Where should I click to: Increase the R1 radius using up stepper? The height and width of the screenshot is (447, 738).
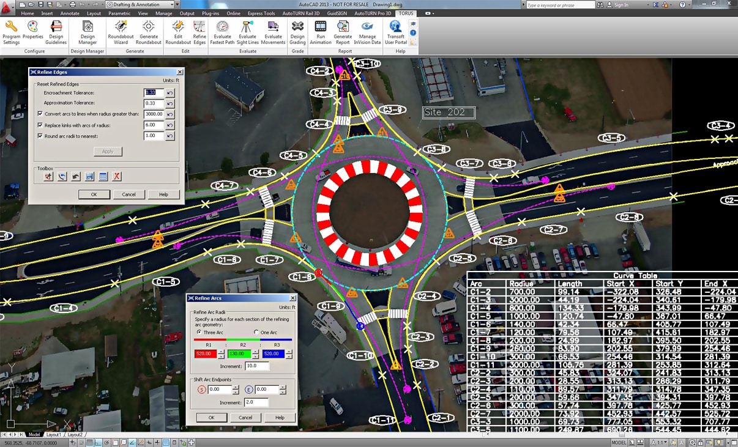221,351
